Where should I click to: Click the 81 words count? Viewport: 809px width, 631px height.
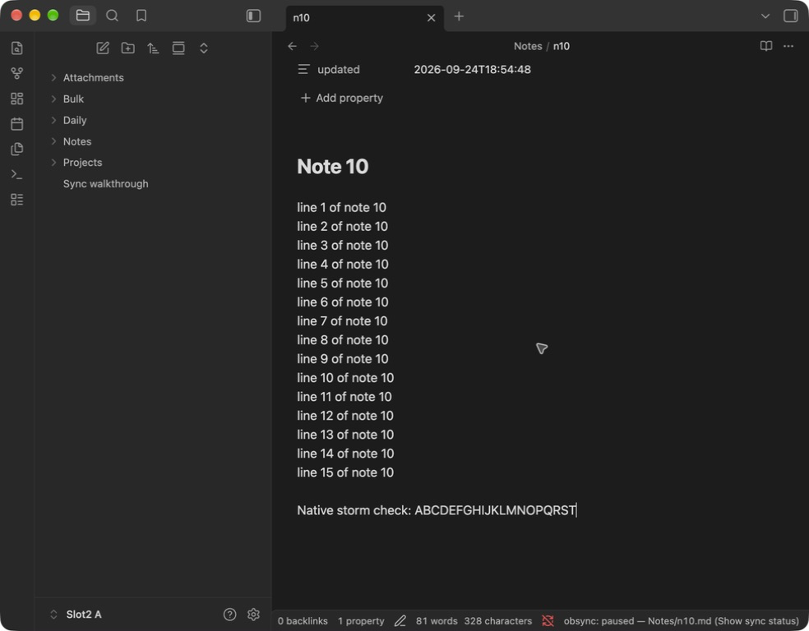(x=437, y=621)
